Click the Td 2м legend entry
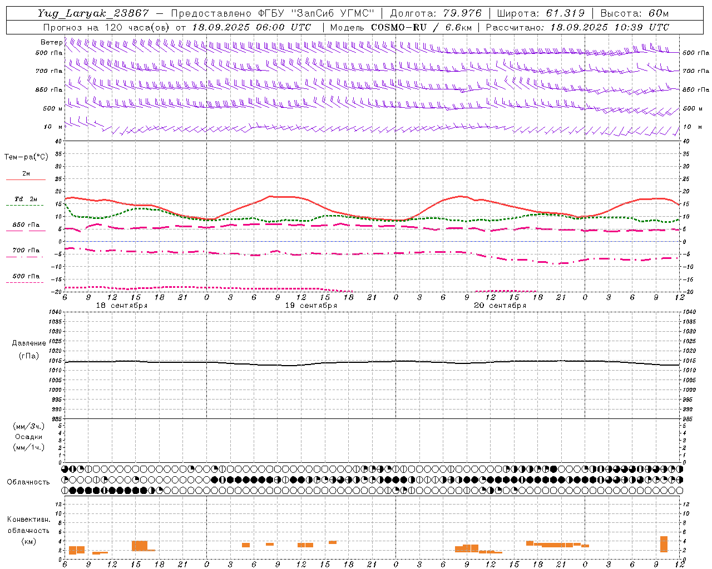 (26, 199)
